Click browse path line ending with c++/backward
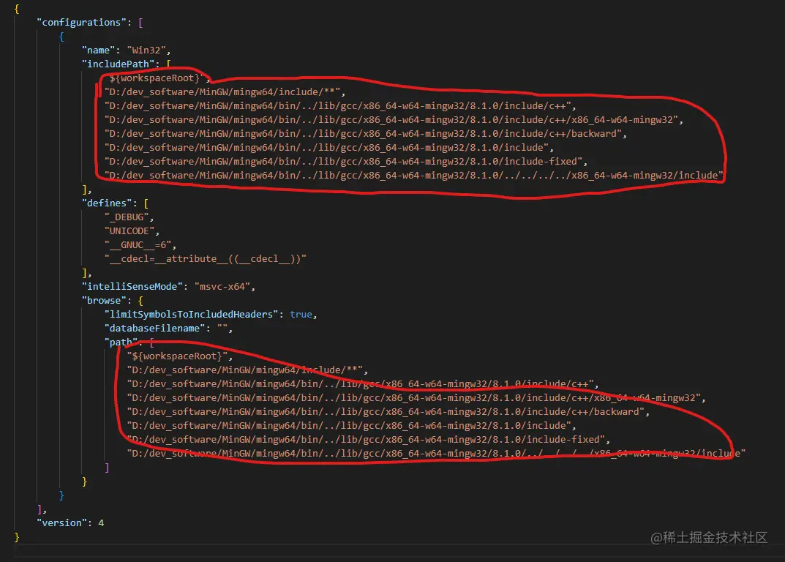 (x=386, y=412)
